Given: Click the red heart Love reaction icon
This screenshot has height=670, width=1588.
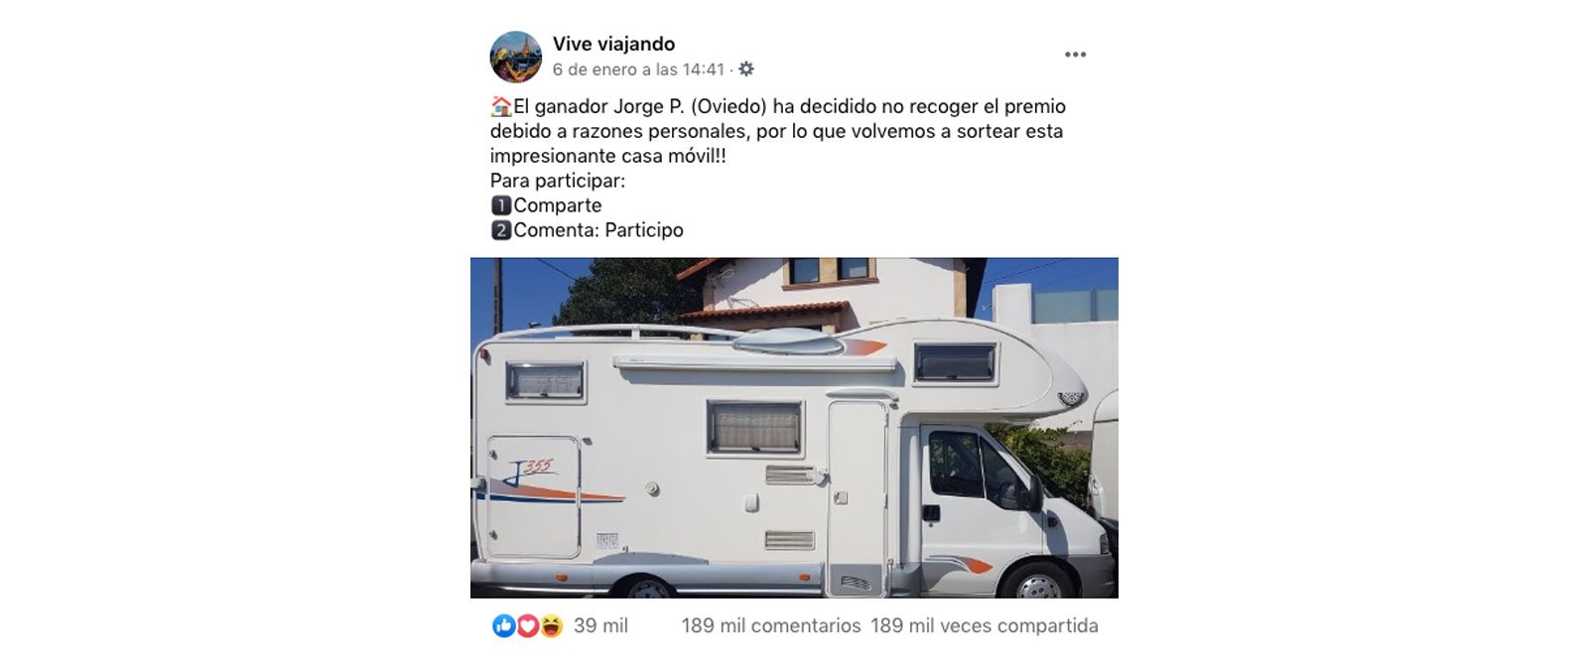Looking at the screenshot, I should pos(527,625).
